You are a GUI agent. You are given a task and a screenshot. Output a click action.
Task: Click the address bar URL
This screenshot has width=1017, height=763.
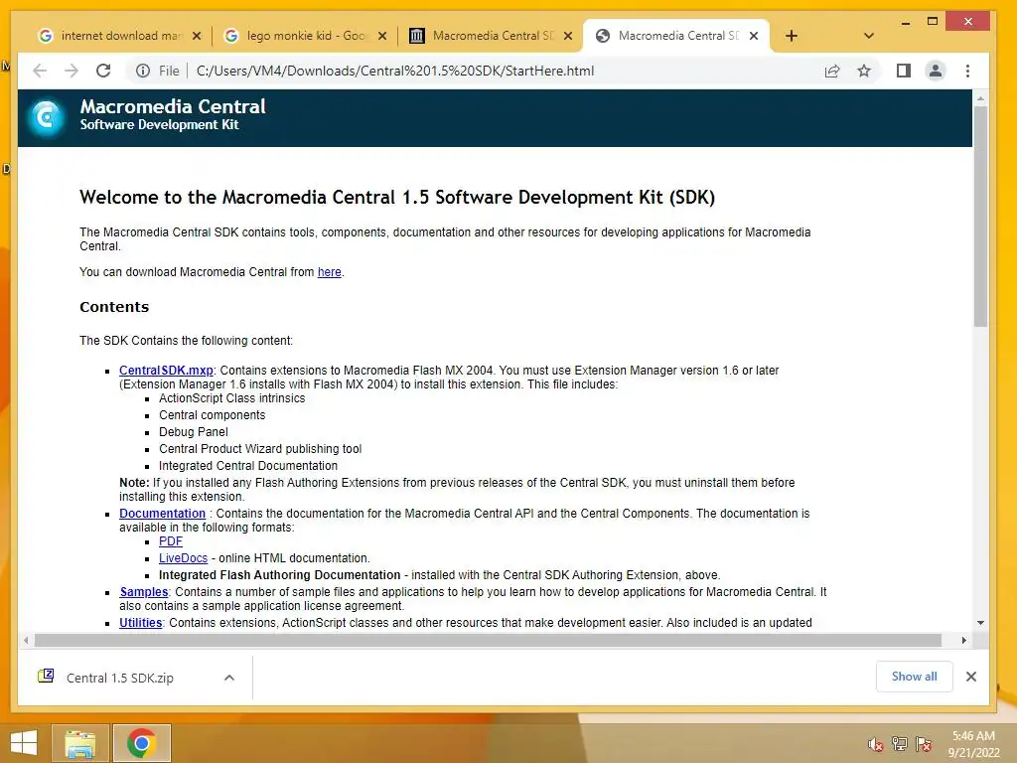[395, 71]
